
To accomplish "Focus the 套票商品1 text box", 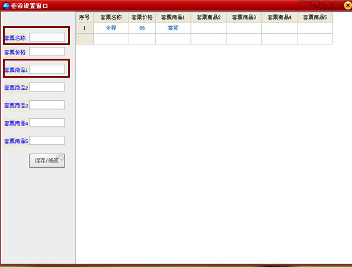I will (x=47, y=69).
